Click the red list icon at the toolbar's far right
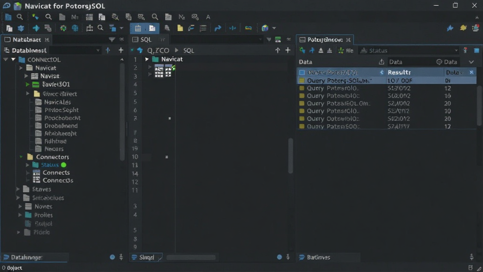483x272 pixels. (x=475, y=28)
